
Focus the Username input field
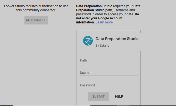tap(109, 73)
